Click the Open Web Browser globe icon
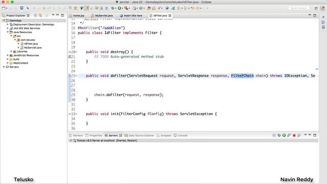Viewport: 327px width, 184px height. click(167, 8)
